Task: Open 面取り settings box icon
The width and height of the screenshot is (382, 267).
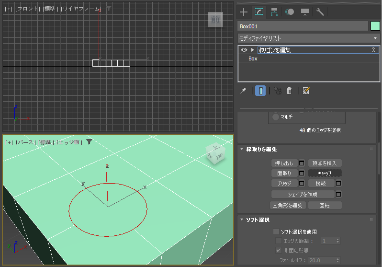Action: pos(302,173)
